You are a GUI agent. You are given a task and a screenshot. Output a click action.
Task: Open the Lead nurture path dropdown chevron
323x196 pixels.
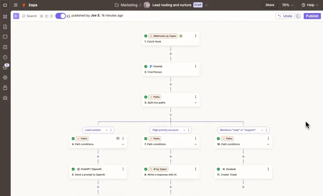pos(107,130)
